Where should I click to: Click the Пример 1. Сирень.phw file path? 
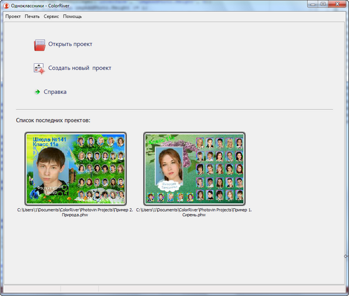[194, 212]
